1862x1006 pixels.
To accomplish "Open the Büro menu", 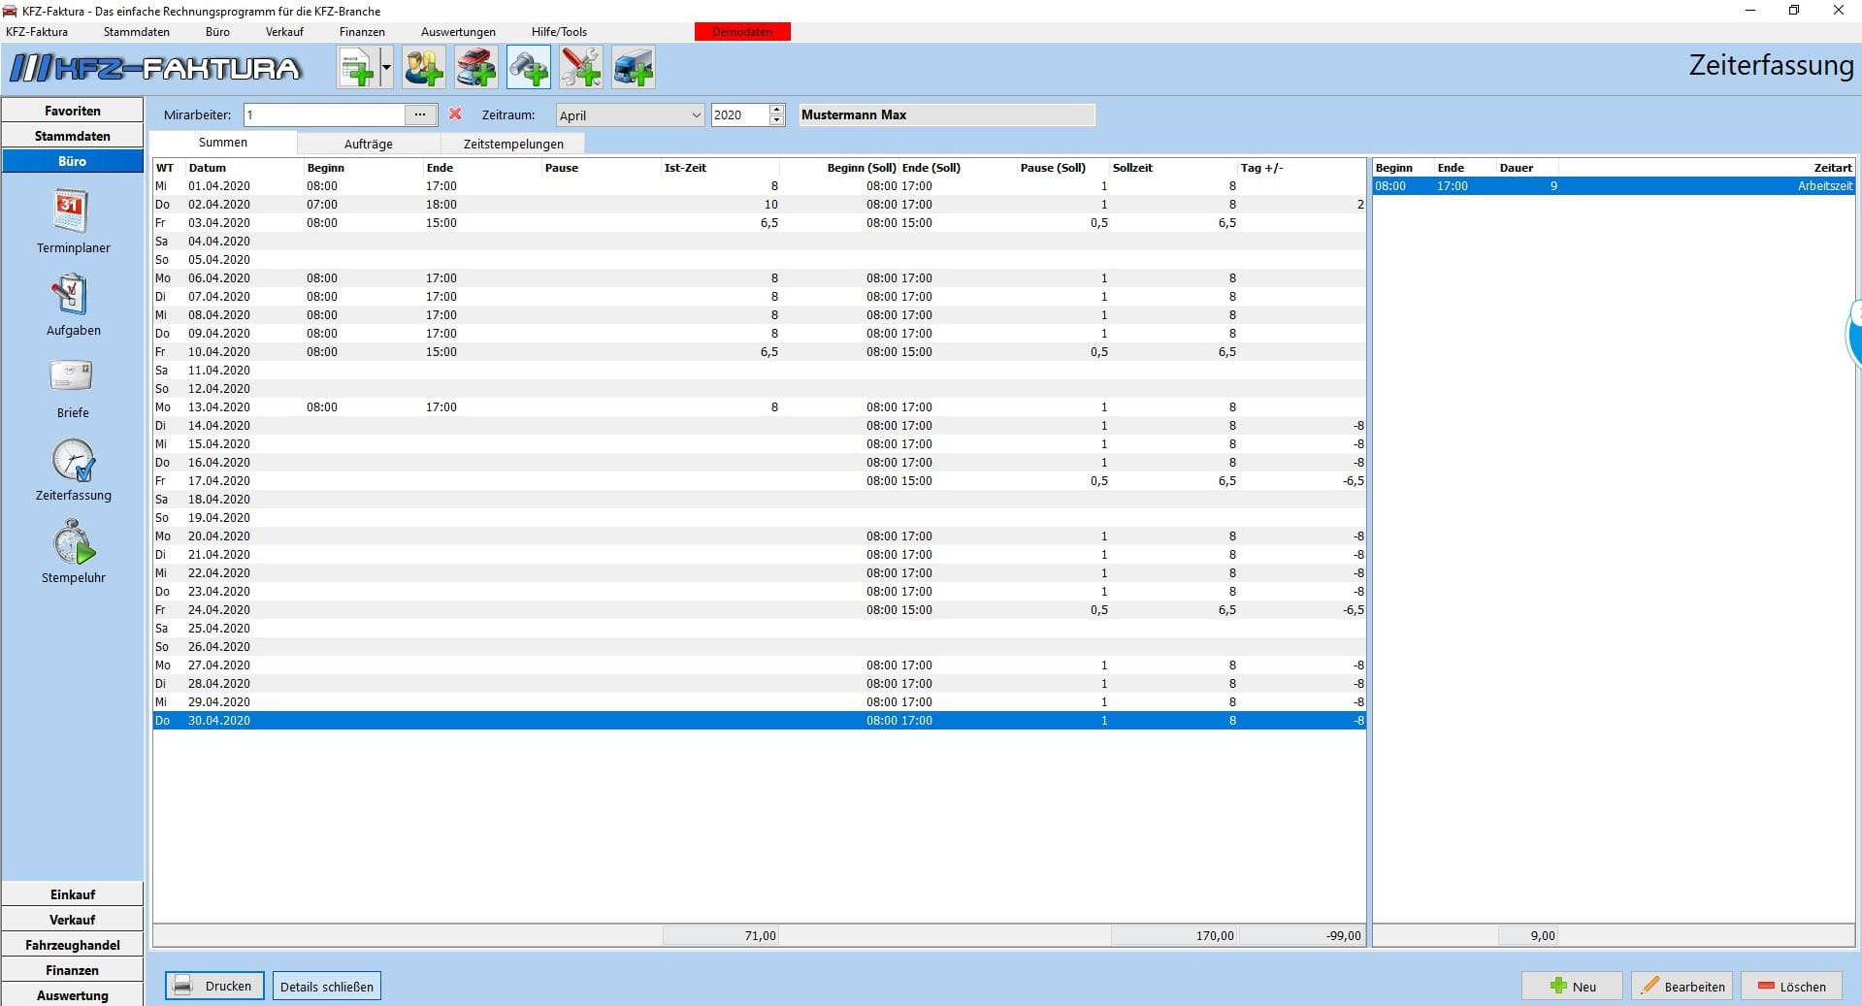I will tap(217, 32).
